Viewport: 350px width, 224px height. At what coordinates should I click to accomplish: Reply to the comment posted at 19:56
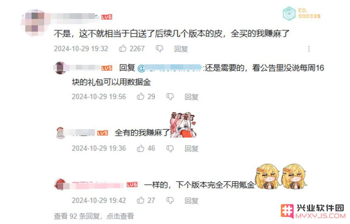(191, 97)
